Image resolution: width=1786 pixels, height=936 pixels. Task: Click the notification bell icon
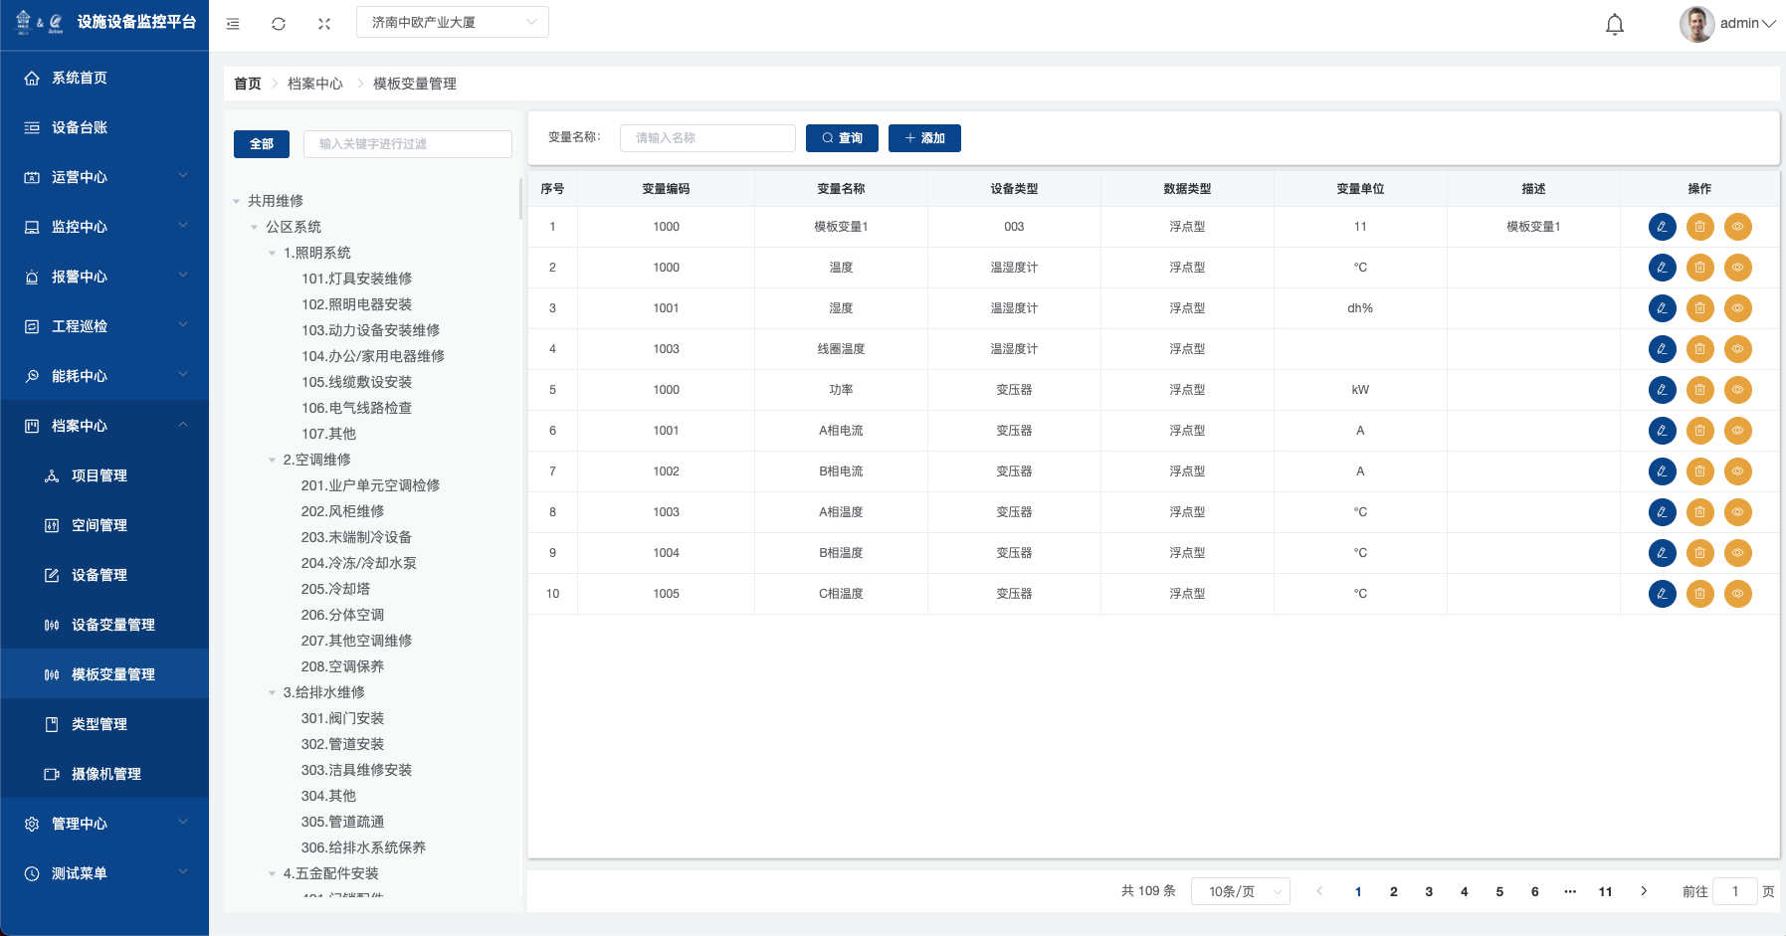(x=1614, y=24)
